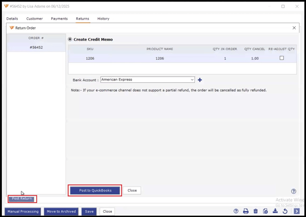Click the cancel document icon with X

coord(265,211)
